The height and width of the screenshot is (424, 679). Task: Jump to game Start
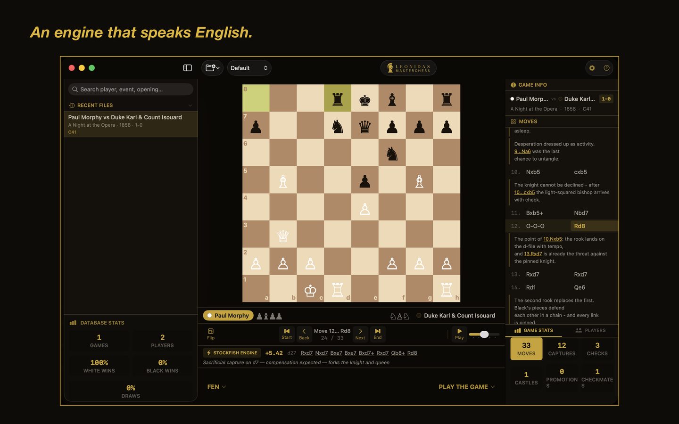click(x=287, y=334)
